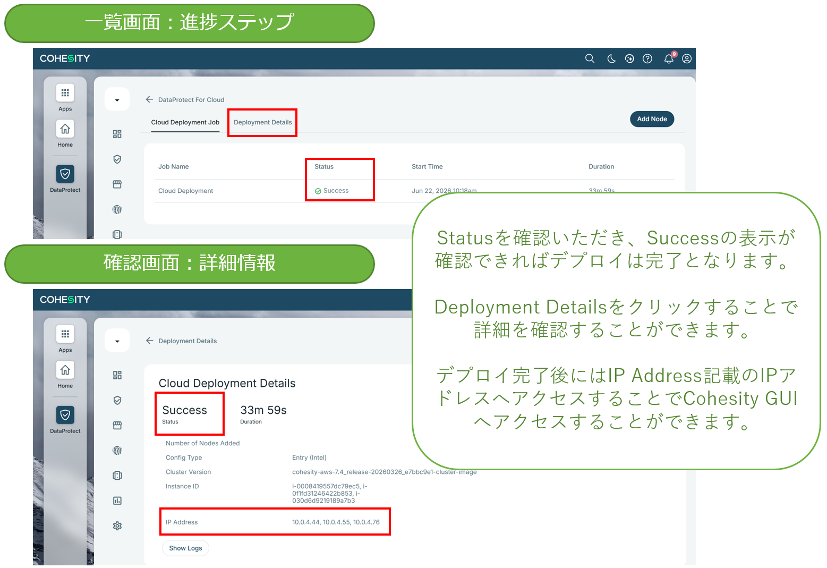
Task: Toggle dark mode with the moon icon
Action: 611,58
